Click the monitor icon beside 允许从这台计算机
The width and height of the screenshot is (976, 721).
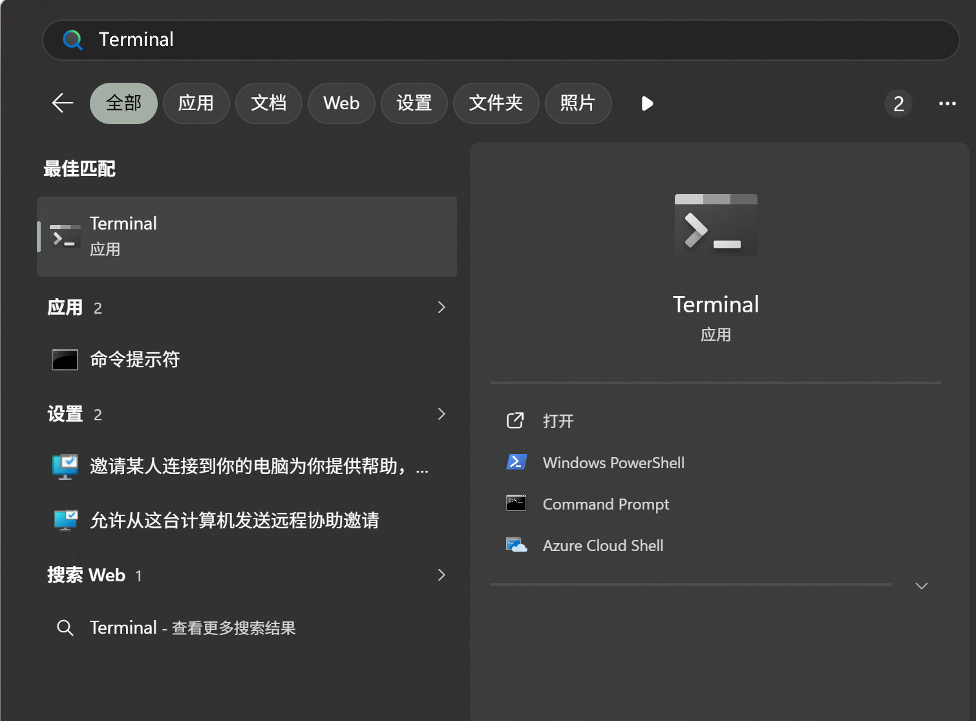65,521
